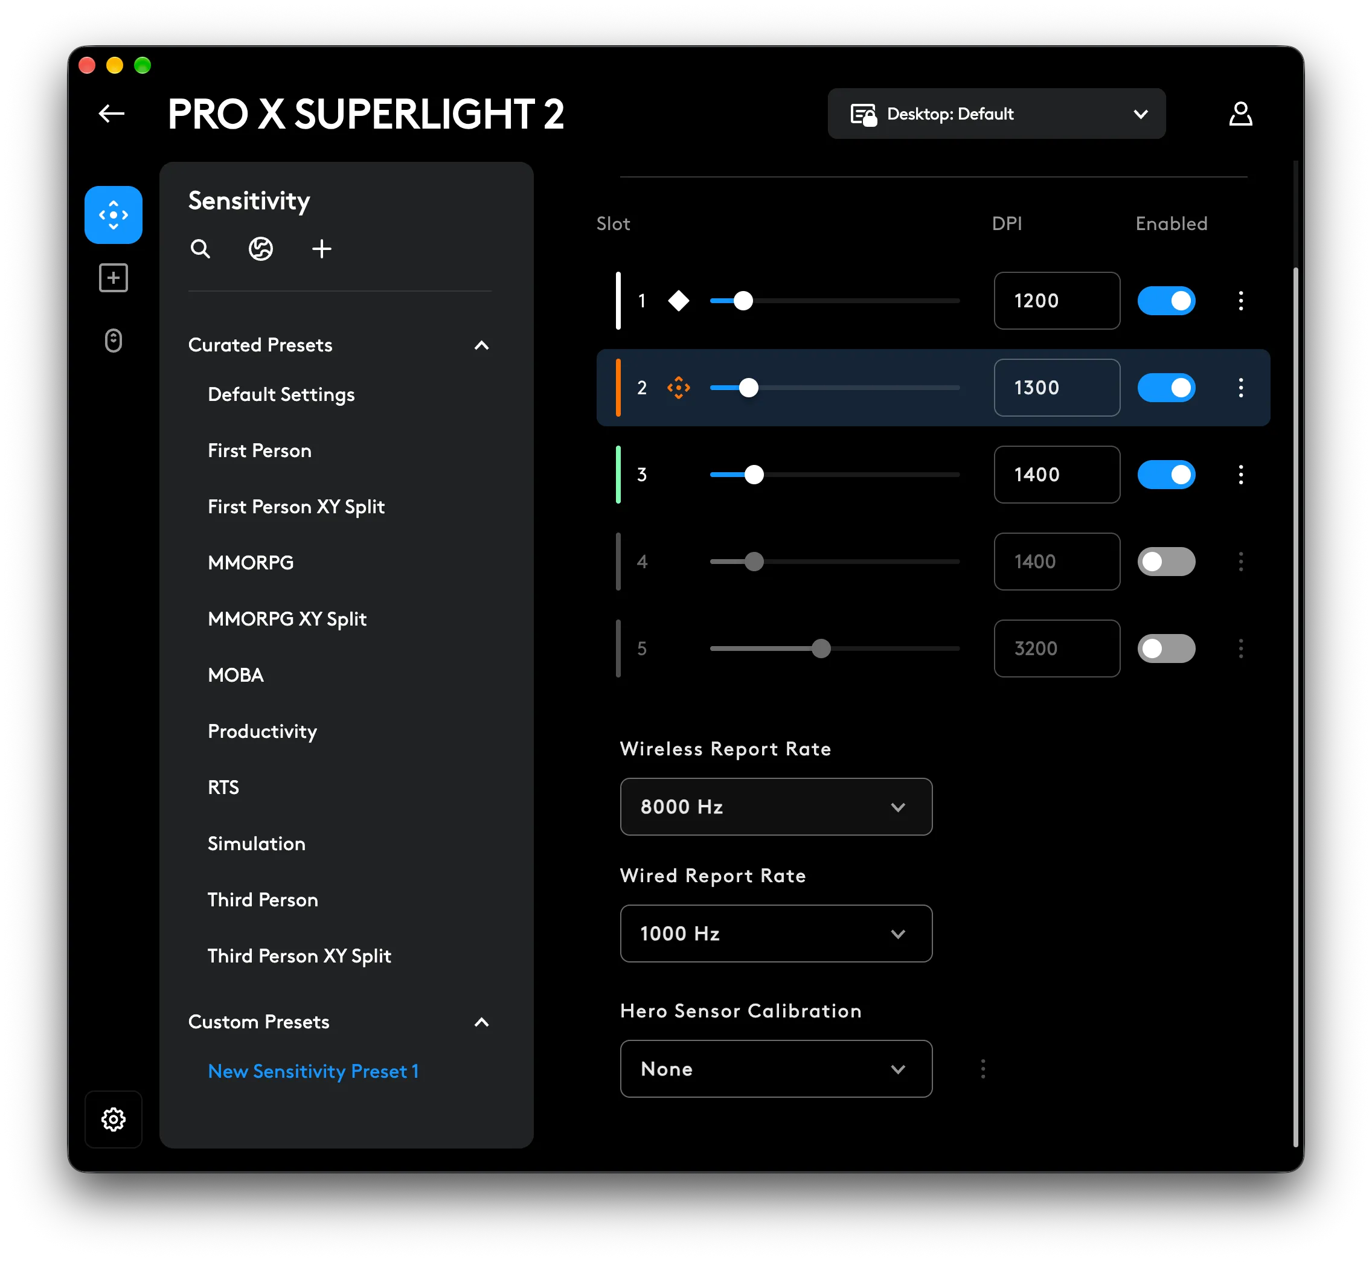The height and width of the screenshot is (1262, 1372).
Task: Open slot 3 more options menu
Action: point(1240,474)
